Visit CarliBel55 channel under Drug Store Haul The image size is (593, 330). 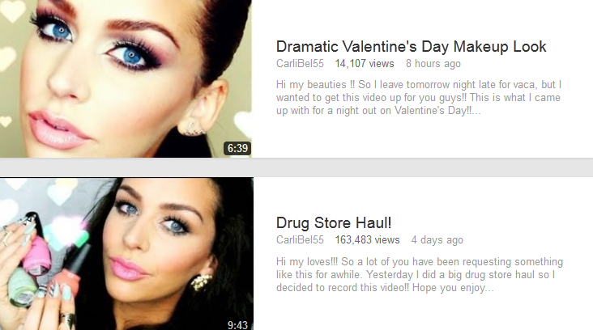[300, 239]
